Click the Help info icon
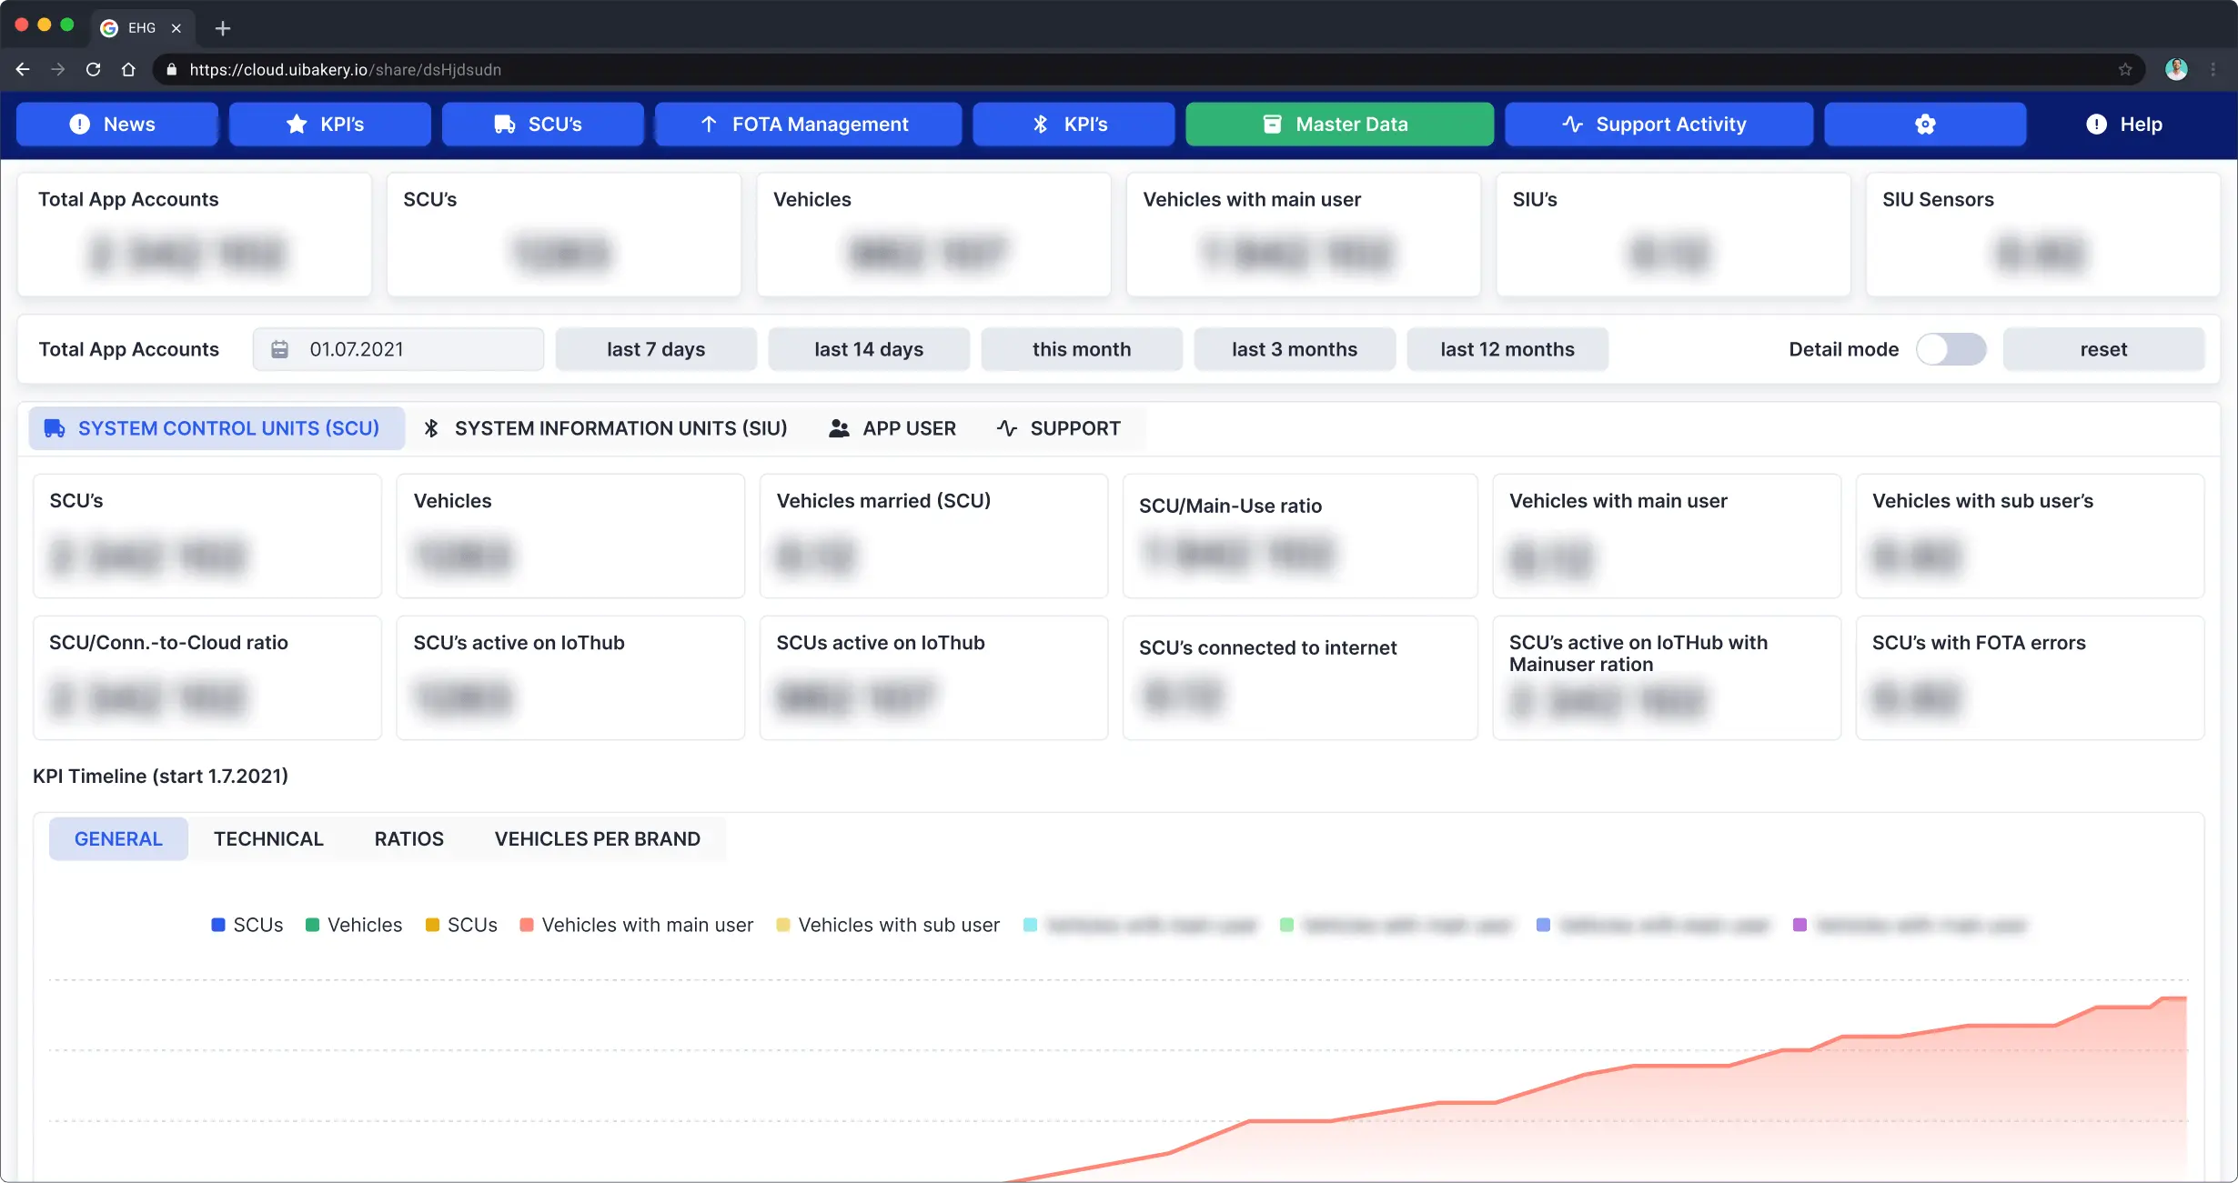This screenshot has height=1183, width=2238. pyautogui.click(x=2096, y=125)
